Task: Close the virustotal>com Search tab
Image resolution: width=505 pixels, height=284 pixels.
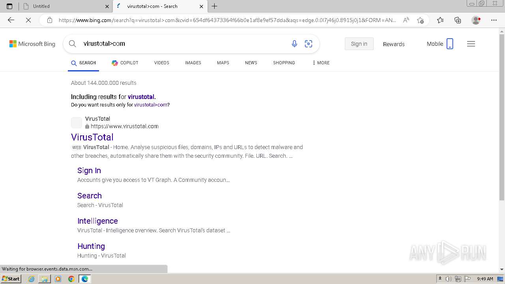Action: 201,6
